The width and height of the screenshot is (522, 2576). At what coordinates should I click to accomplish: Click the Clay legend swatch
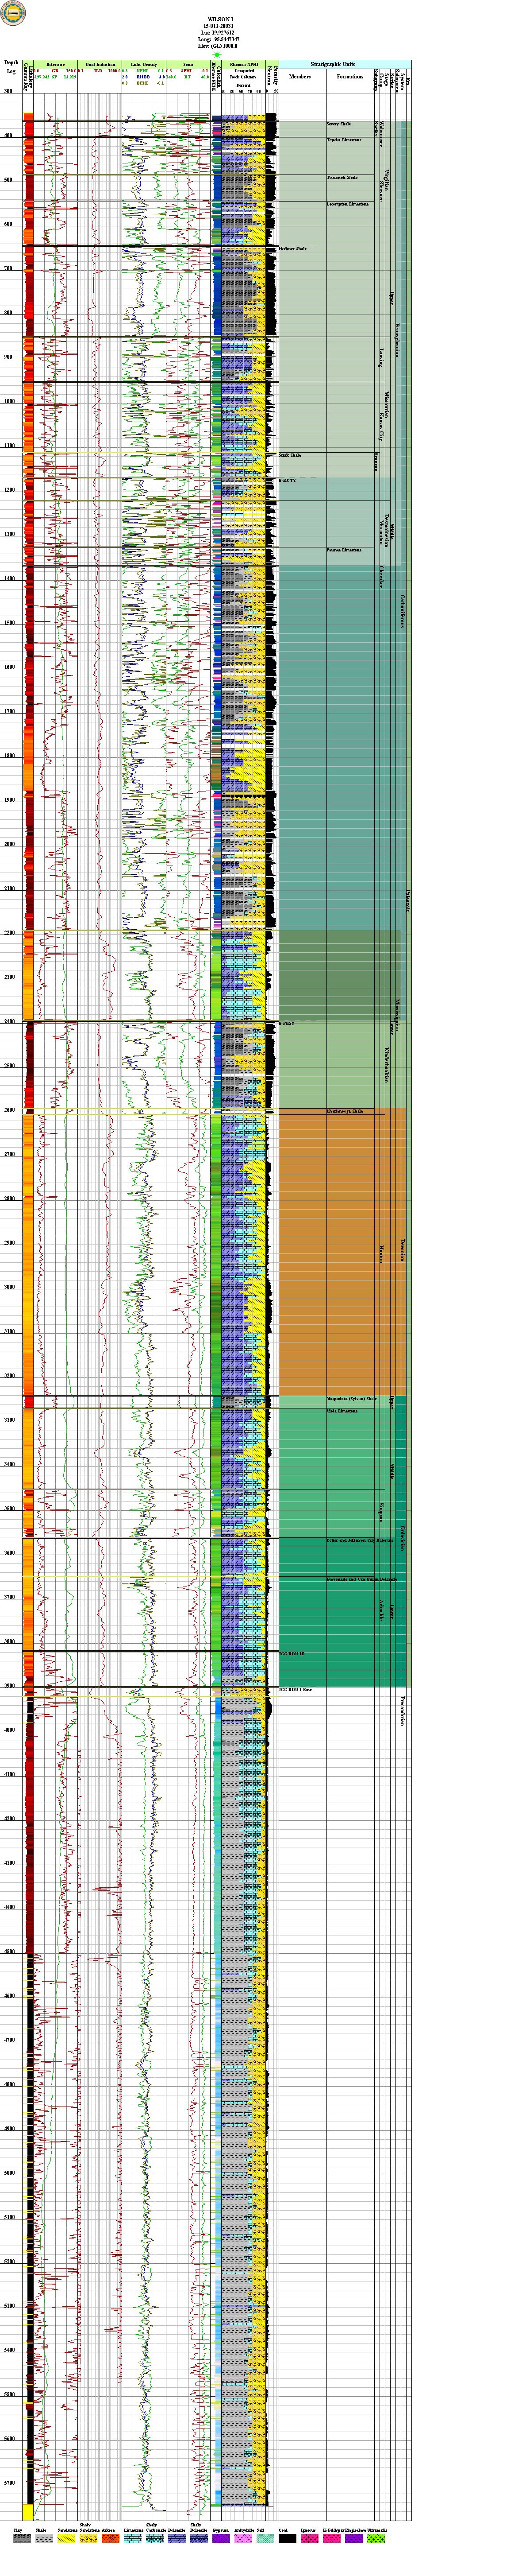pos(22,2539)
